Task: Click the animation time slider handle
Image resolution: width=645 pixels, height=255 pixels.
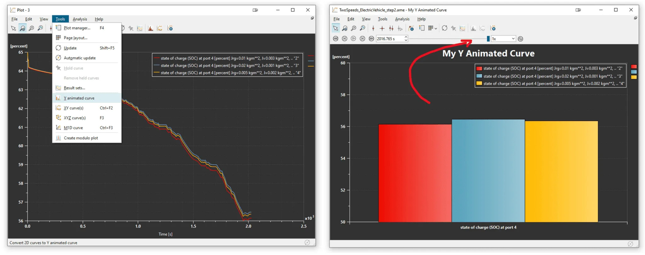Action: click(488, 39)
